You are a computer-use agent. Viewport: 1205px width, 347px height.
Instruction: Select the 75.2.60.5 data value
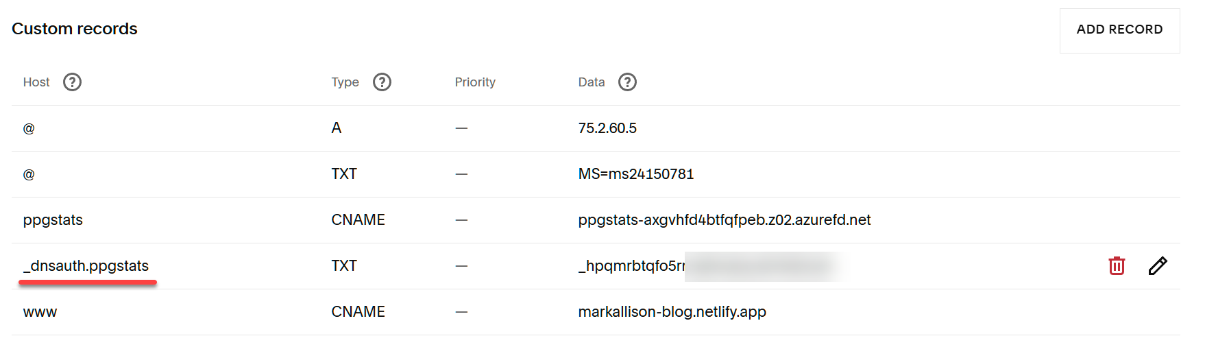click(607, 128)
